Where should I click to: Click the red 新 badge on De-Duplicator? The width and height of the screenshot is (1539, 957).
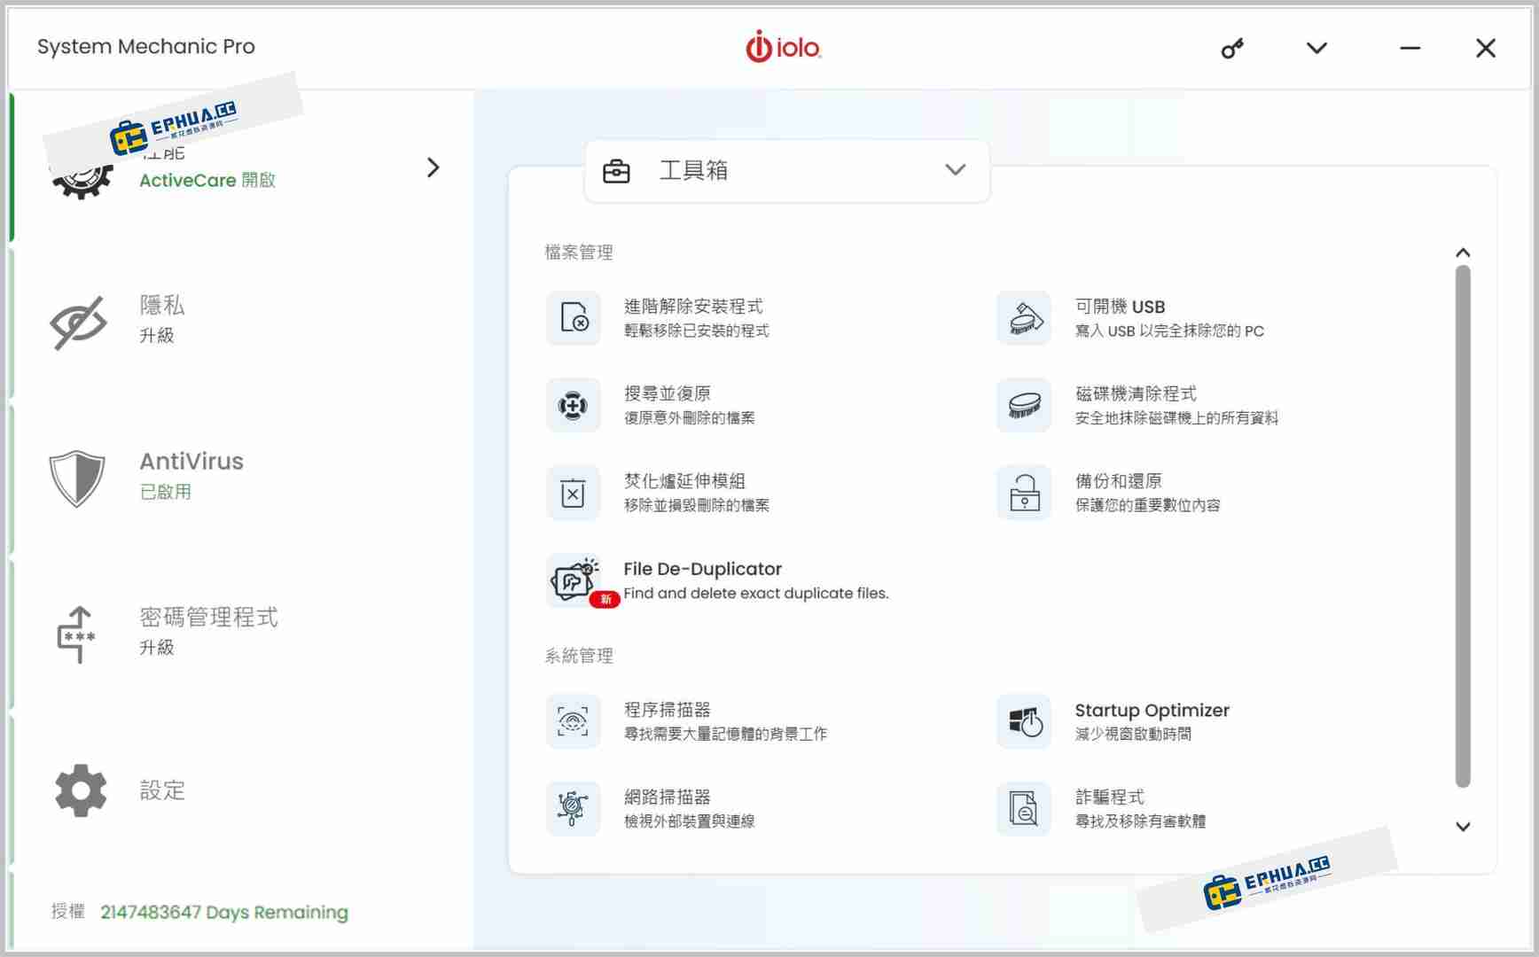coord(605,600)
